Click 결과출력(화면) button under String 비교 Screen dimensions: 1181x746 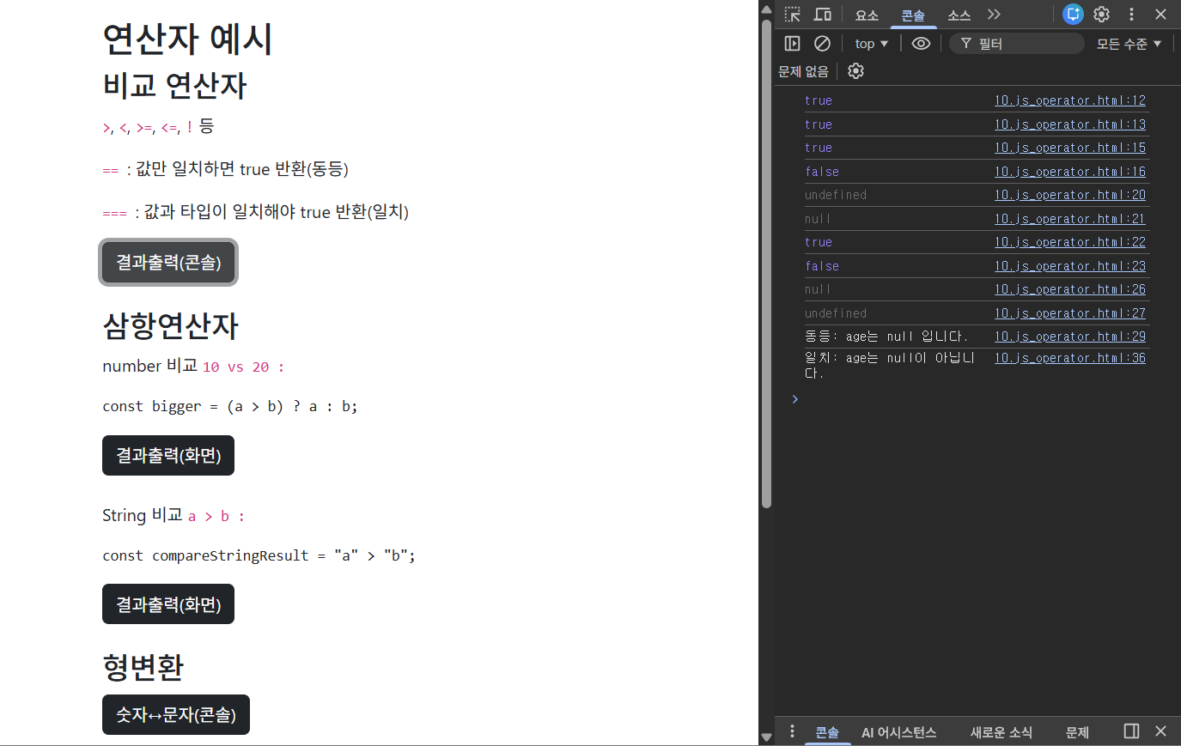[x=168, y=604]
